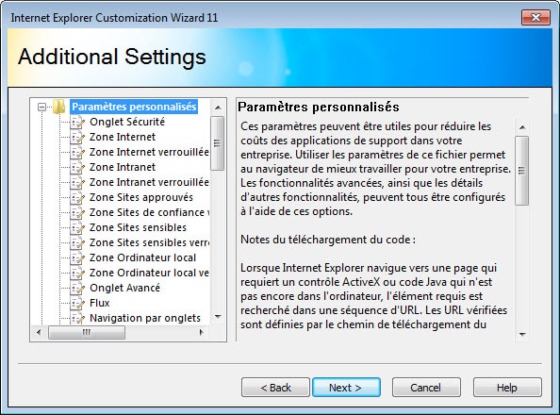Click the Onglet Sécurité policy icon
Screen dimensions: 560x415
click(77, 123)
